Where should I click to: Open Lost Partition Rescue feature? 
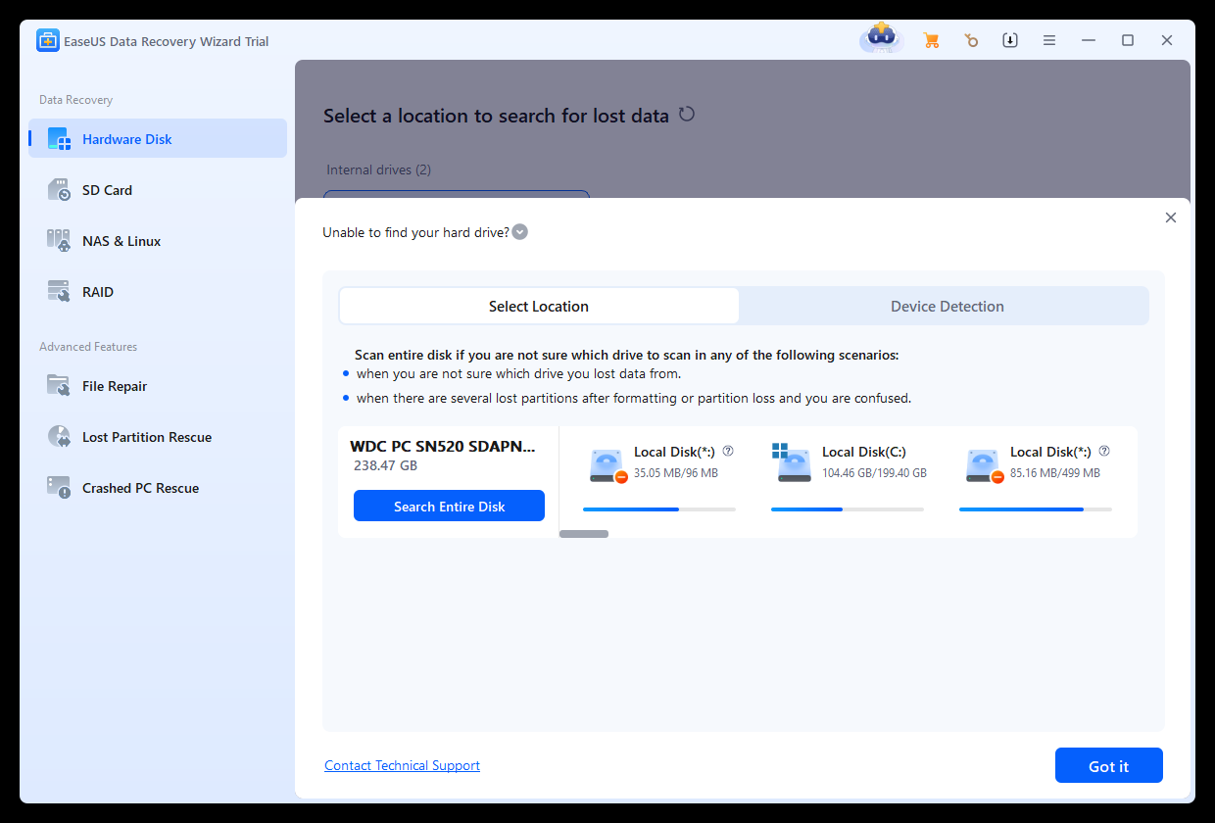coord(158,437)
